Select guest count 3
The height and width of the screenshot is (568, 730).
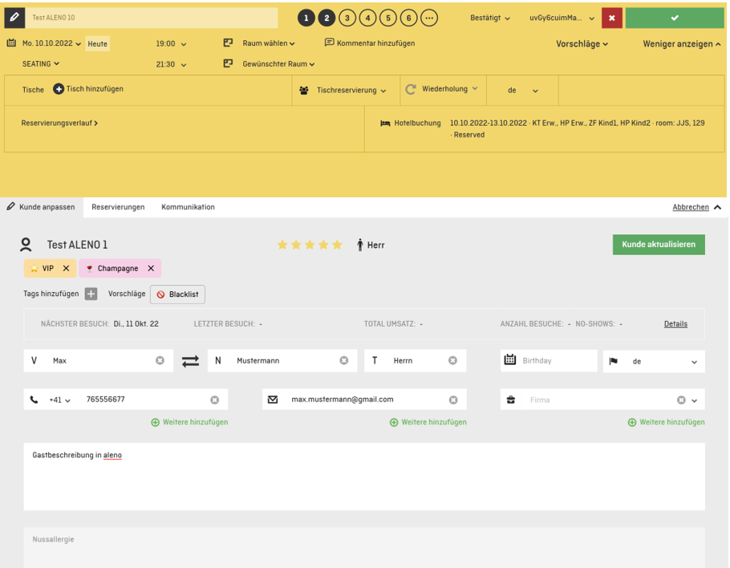pos(347,18)
